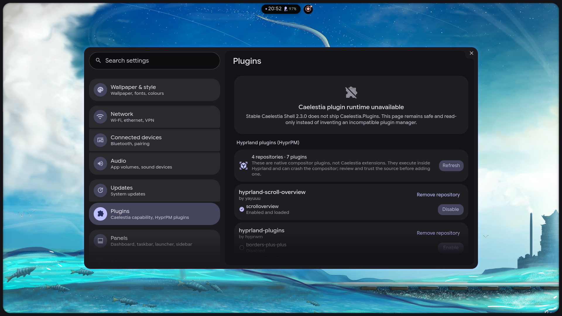The height and width of the screenshot is (316, 562).
Task: Click the recording indicator icon in top bar
Action: point(308,9)
